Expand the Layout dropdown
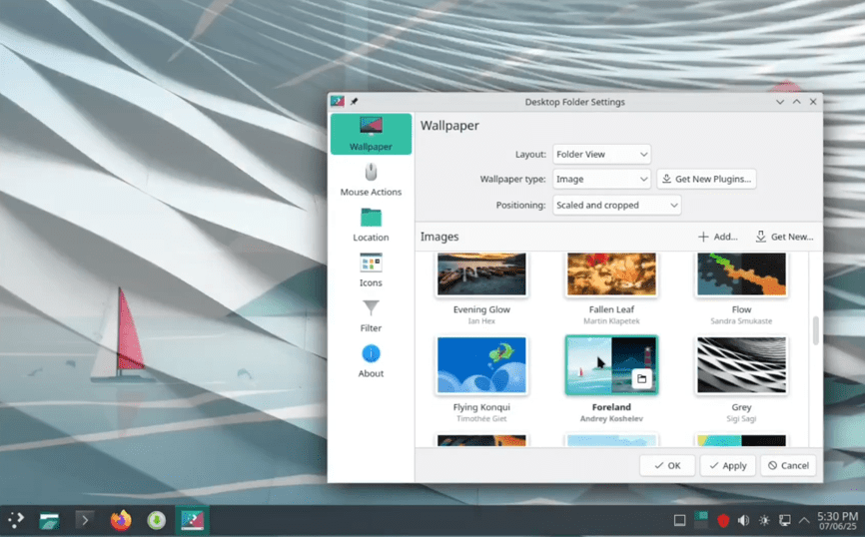 click(x=601, y=155)
